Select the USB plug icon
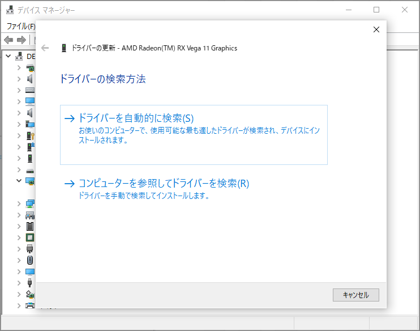This screenshot has width=420, height=331. tap(30, 283)
